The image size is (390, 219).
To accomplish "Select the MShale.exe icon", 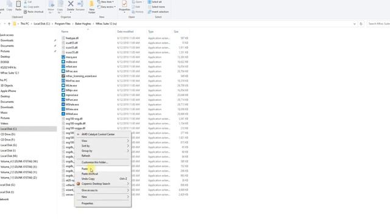I will click(63, 105).
